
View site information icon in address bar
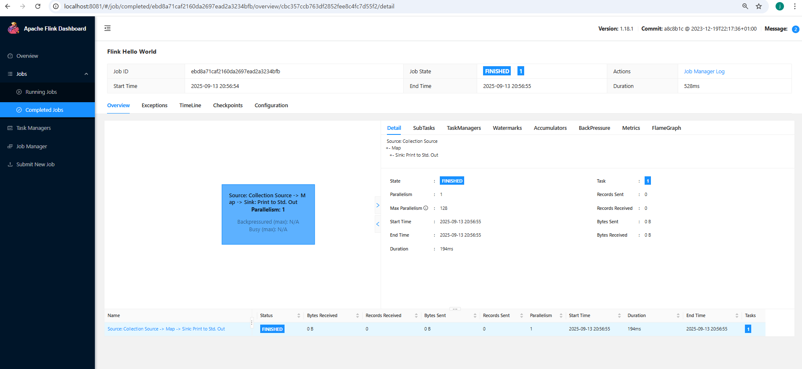tap(56, 6)
